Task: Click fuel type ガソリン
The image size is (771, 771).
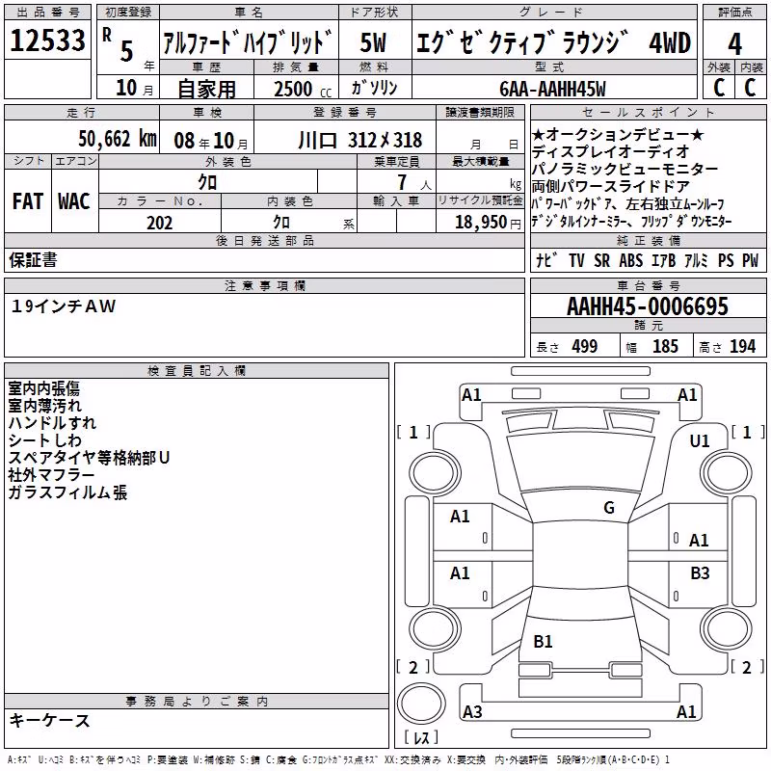Action: pyautogui.click(x=374, y=88)
